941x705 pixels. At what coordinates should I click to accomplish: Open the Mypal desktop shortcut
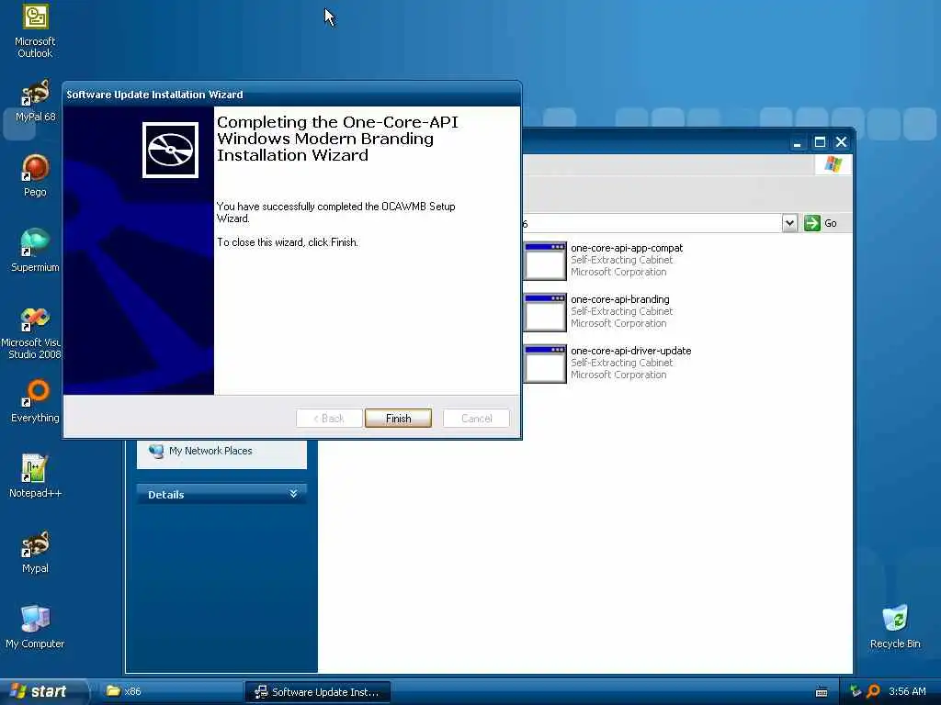[x=35, y=552]
